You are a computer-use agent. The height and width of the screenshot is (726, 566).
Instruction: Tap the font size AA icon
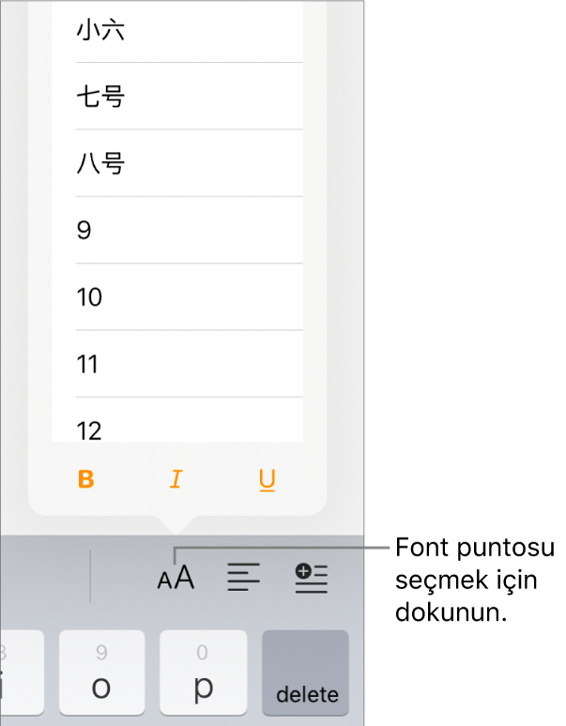click(x=176, y=578)
